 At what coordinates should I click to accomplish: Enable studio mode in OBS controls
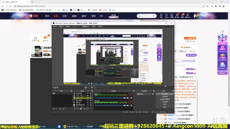pyautogui.click(x=165, y=102)
